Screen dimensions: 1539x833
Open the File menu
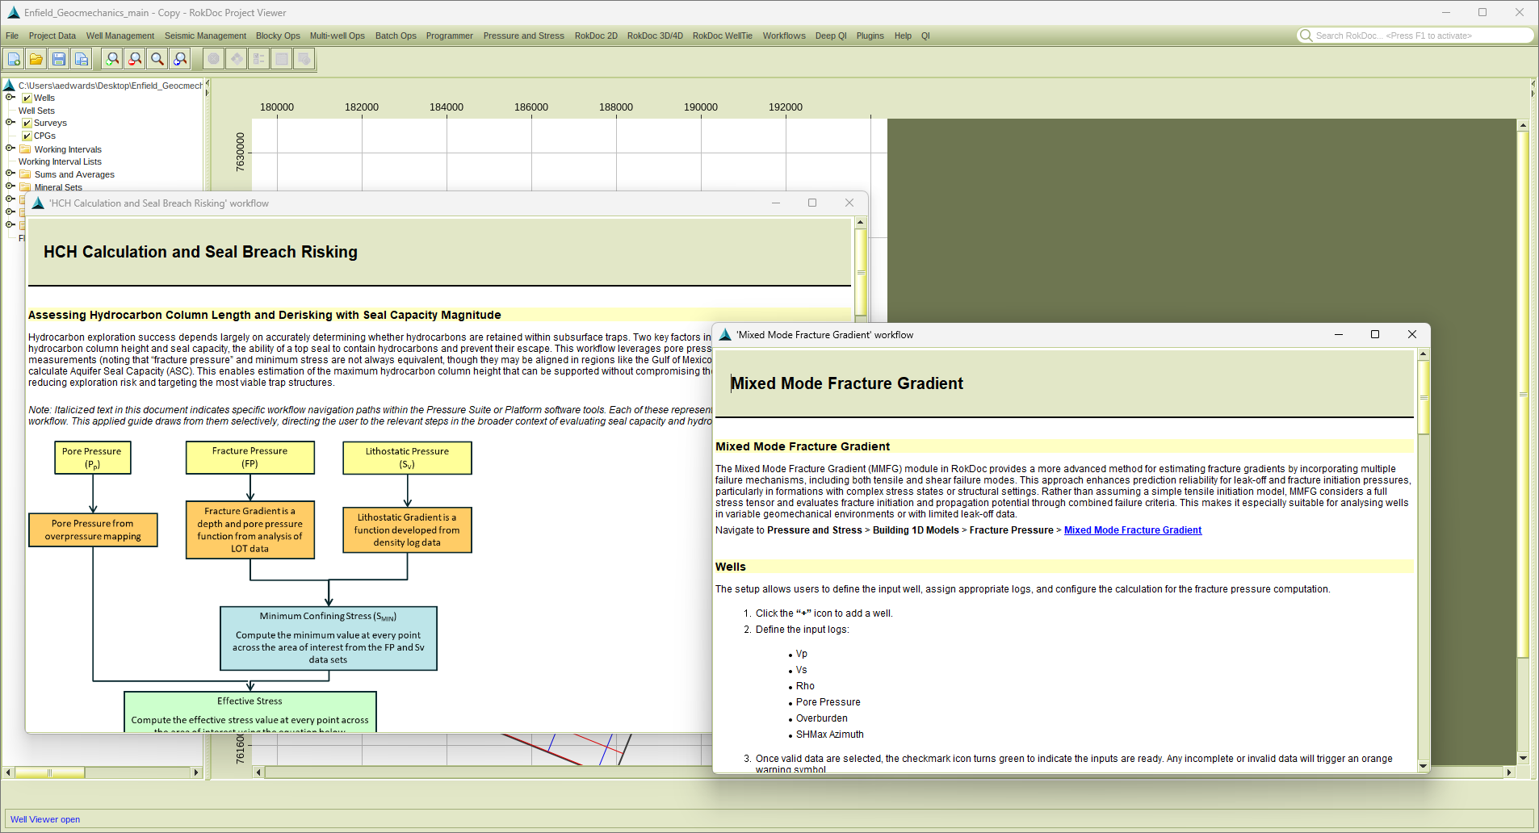(x=12, y=36)
